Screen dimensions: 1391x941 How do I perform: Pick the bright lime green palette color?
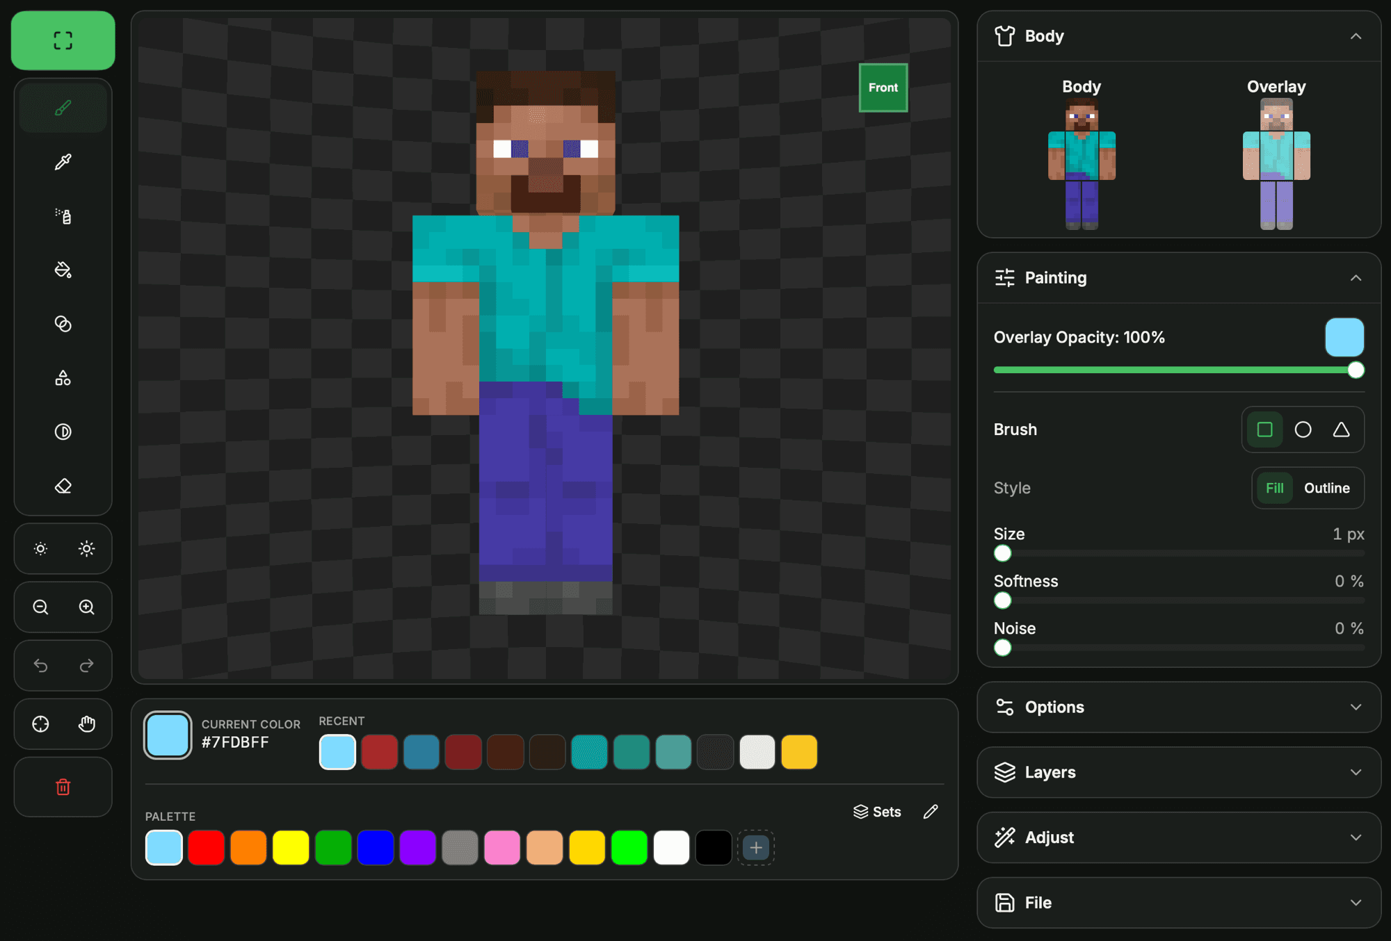[629, 848]
